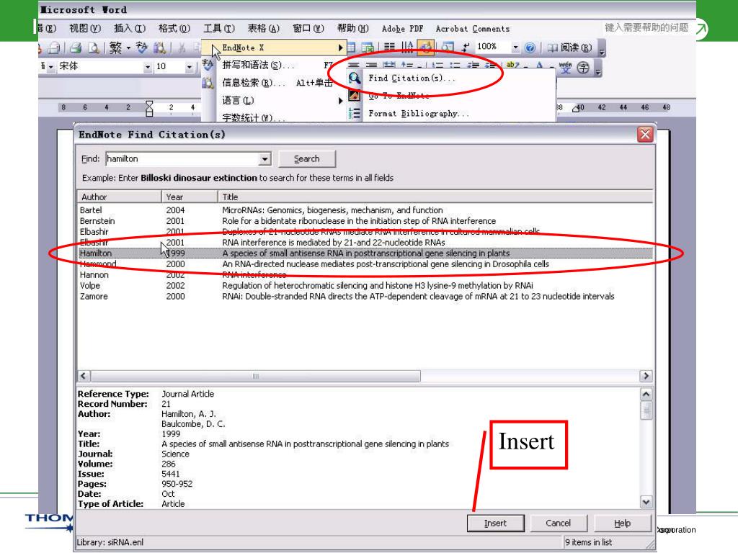Click the Format Bibliography list icon

(355, 113)
